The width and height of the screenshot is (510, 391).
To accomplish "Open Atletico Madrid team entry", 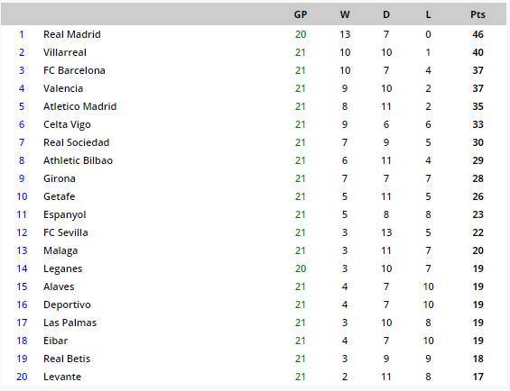I will [x=79, y=106].
